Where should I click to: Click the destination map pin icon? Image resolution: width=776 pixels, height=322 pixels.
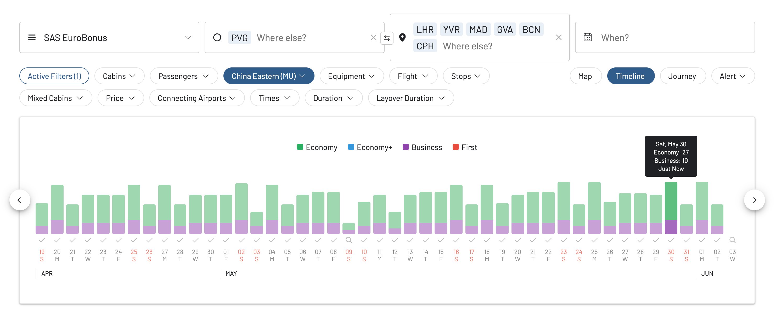pyautogui.click(x=402, y=37)
